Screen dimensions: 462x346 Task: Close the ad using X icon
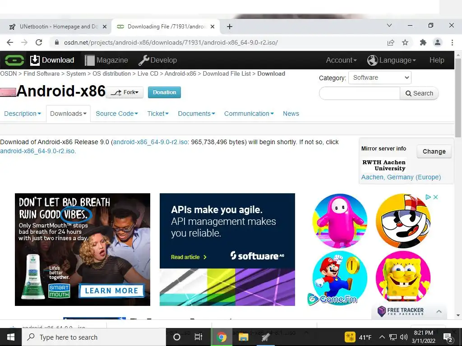click(436, 197)
